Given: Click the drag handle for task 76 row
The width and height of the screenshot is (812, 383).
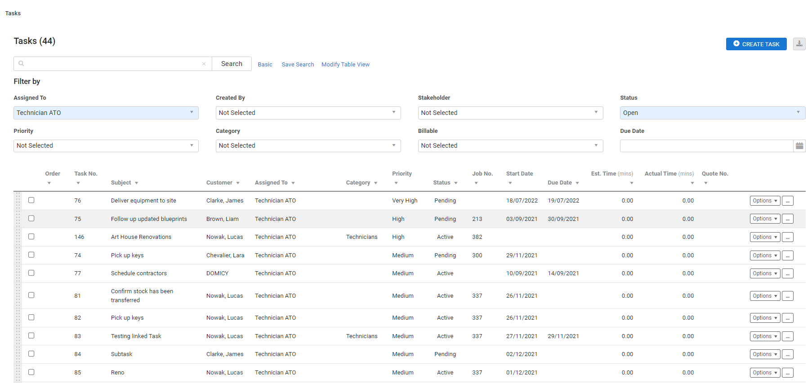Looking at the screenshot, I should pos(18,201).
